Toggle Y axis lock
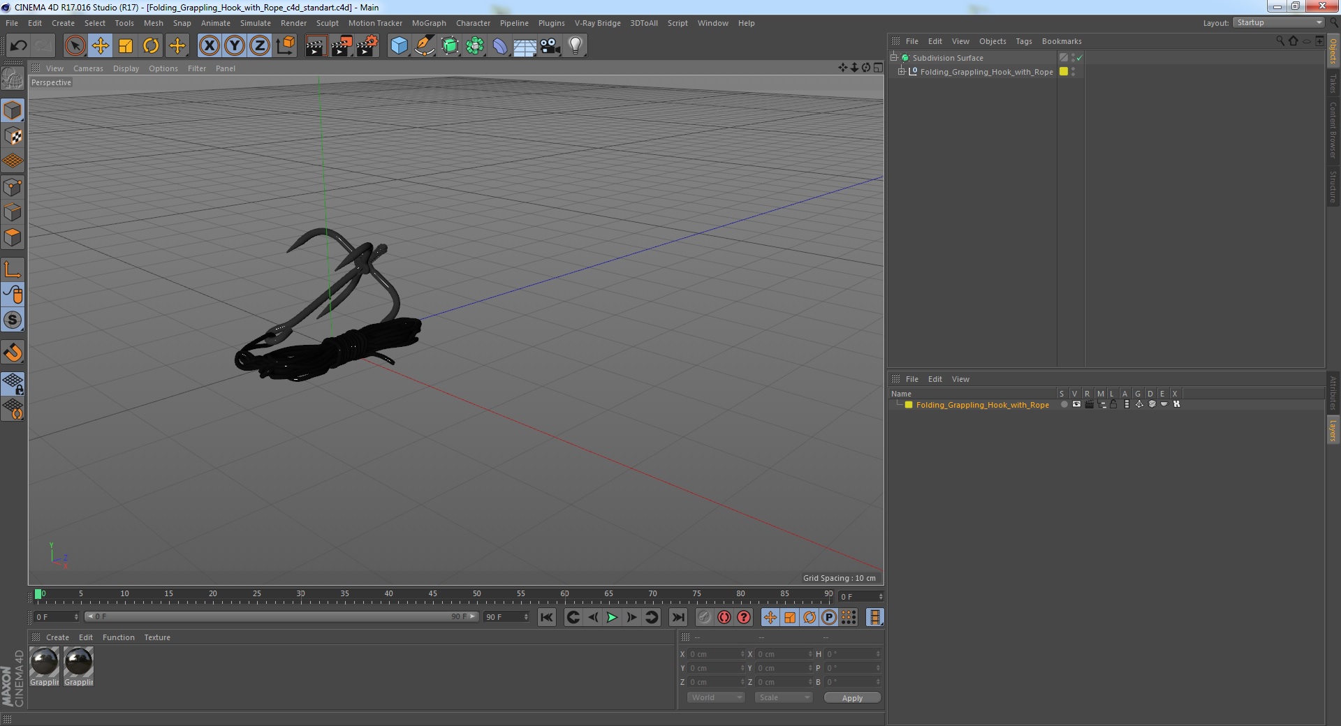Image resolution: width=1341 pixels, height=726 pixels. click(235, 46)
